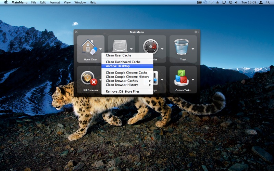Viewport: 274px width, 171px height.
Task: Expand the disk tile dropdown arrow
Action: 131,49
